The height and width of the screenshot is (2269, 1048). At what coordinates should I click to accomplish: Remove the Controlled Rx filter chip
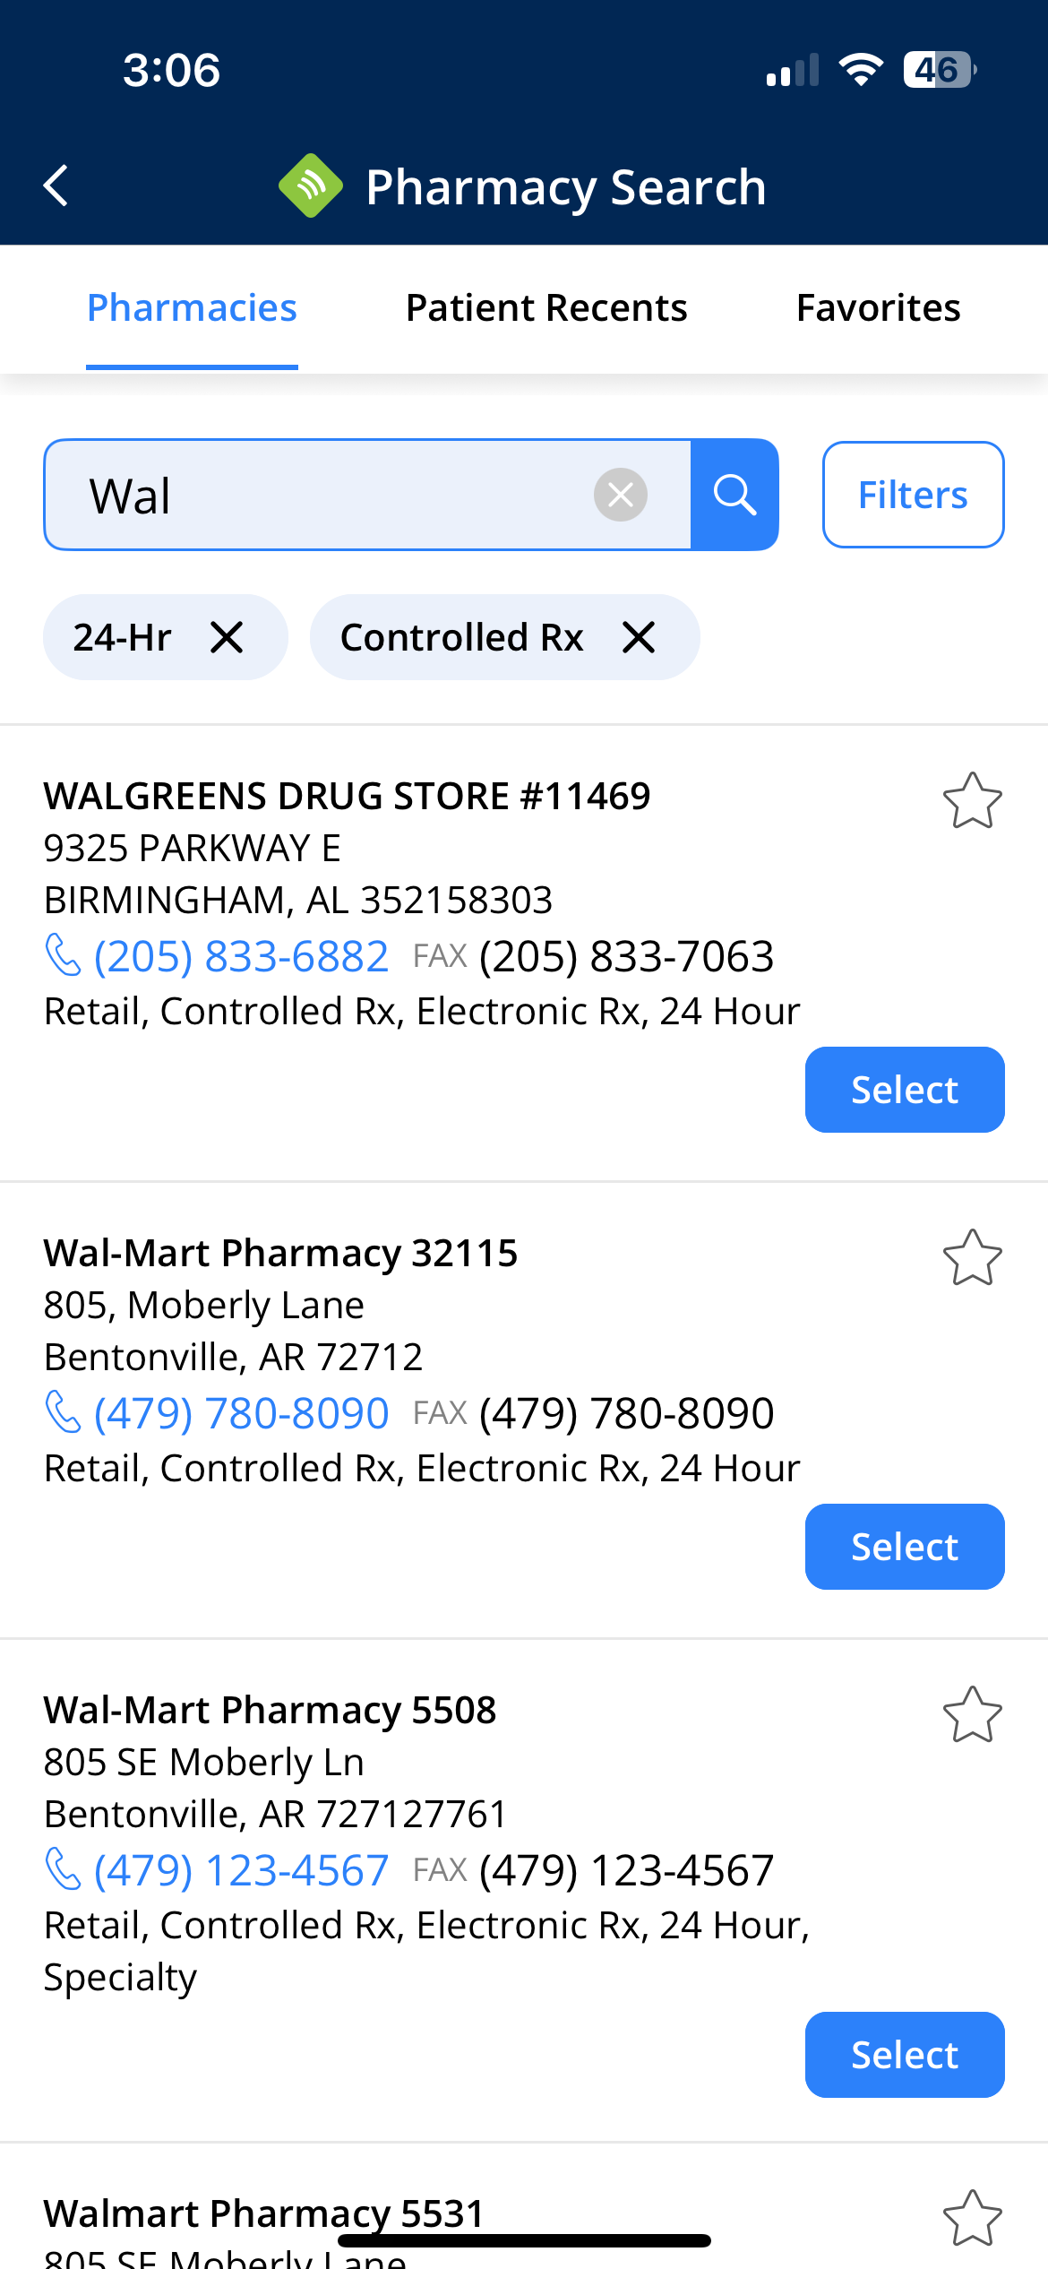[639, 638]
